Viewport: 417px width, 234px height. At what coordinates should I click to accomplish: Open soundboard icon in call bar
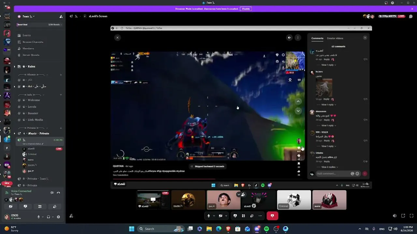click(x=252, y=216)
